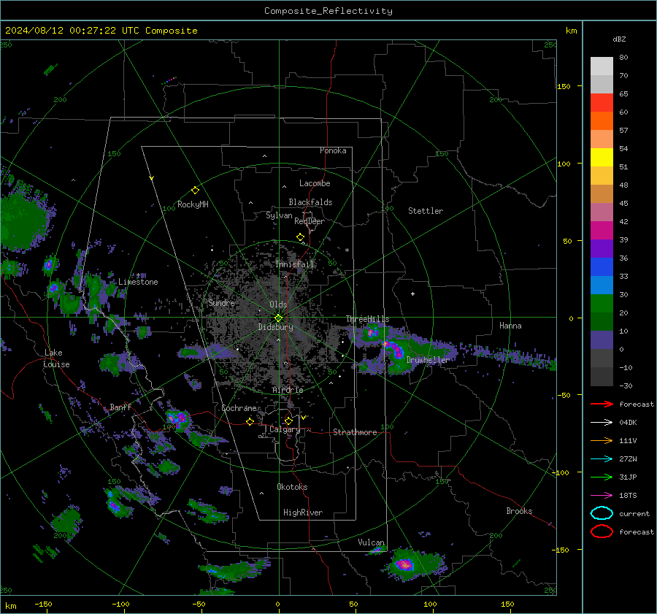Click the magenta 18TS arrow legend icon
Image resolution: width=657 pixels, height=614 pixels.
coord(602,495)
